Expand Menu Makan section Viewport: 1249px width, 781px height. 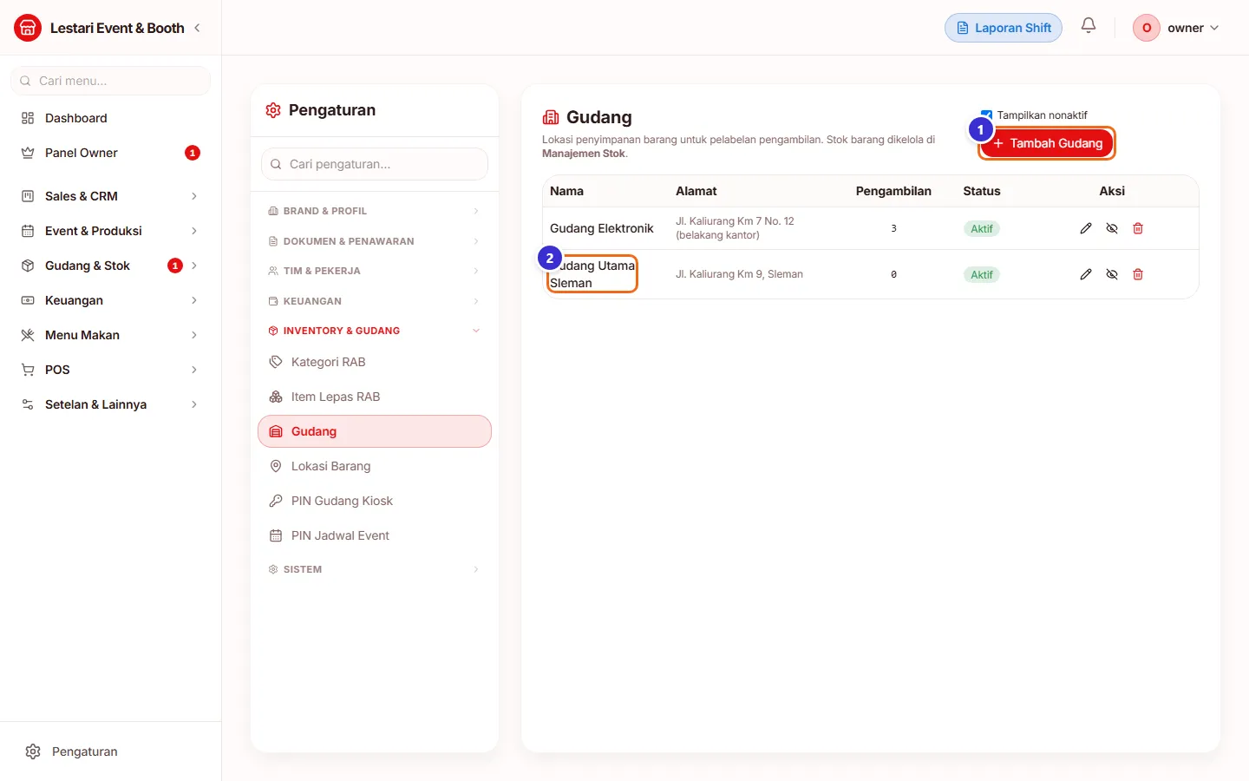pyautogui.click(x=110, y=335)
